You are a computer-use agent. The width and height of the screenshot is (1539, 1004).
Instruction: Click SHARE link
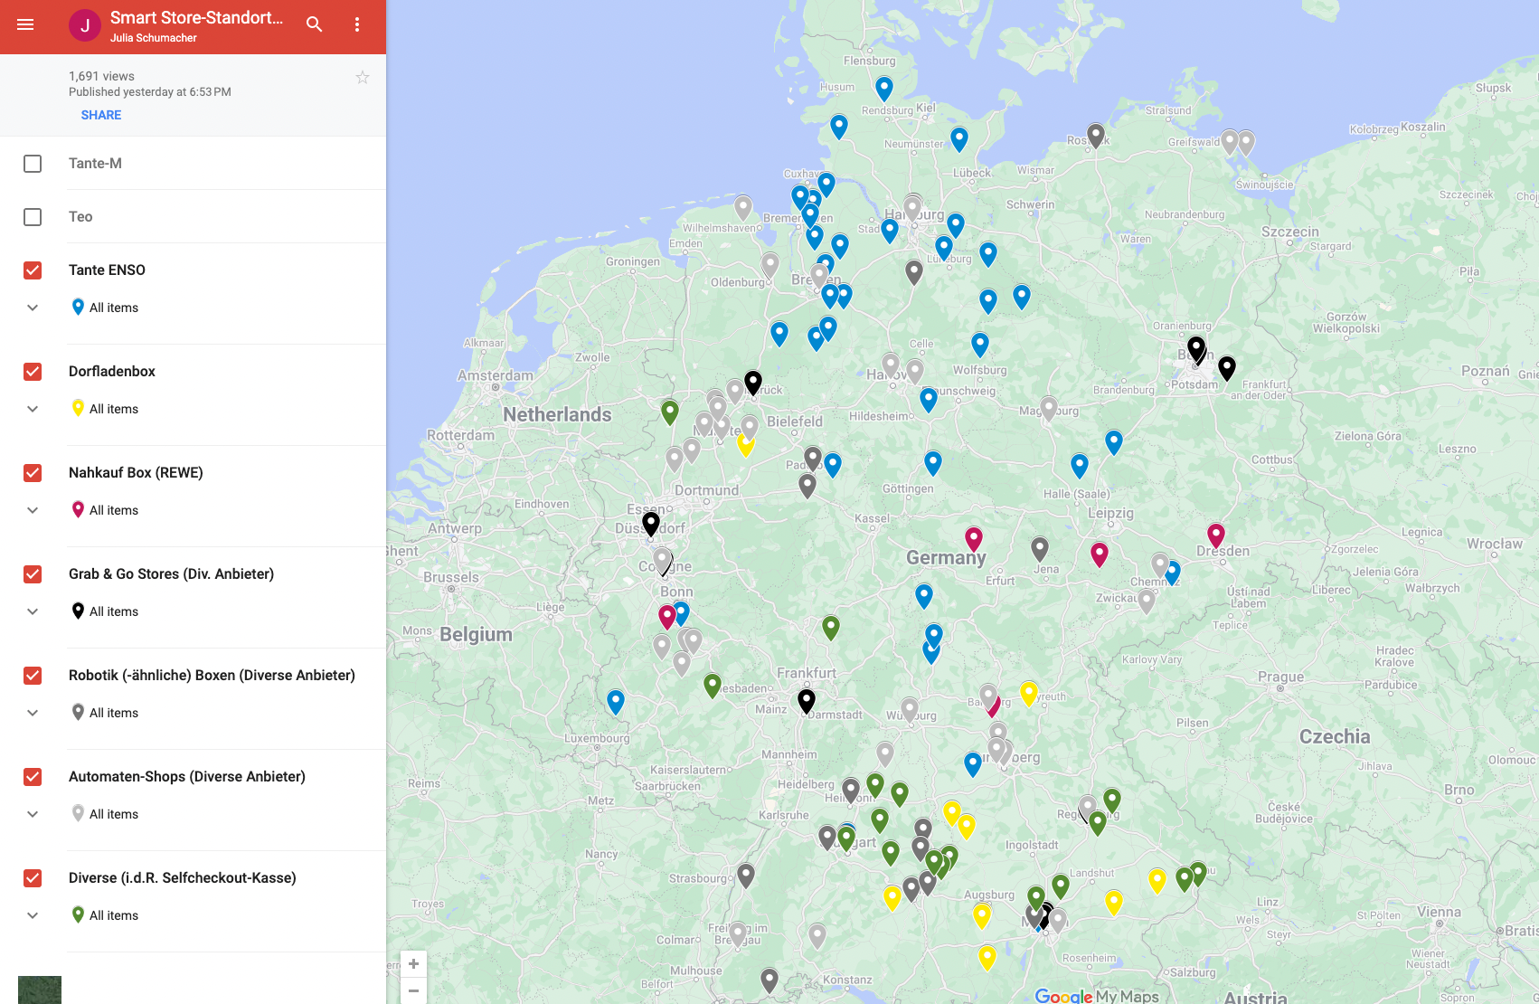pyautogui.click(x=101, y=115)
